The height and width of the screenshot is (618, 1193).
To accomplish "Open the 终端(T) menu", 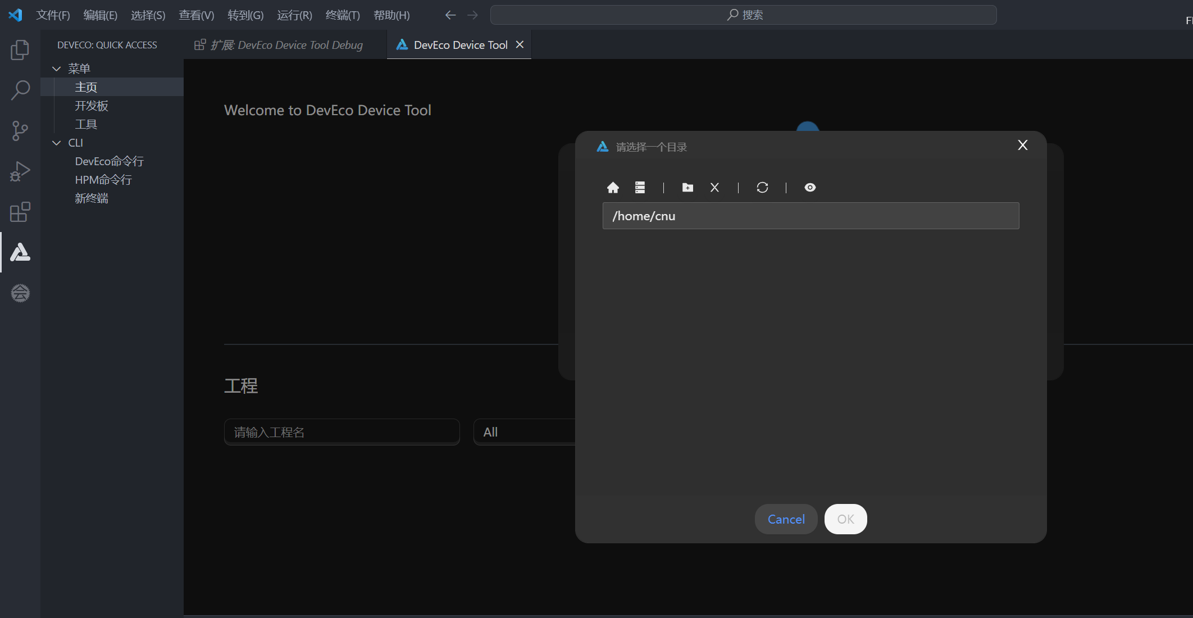I will point(343,15).
